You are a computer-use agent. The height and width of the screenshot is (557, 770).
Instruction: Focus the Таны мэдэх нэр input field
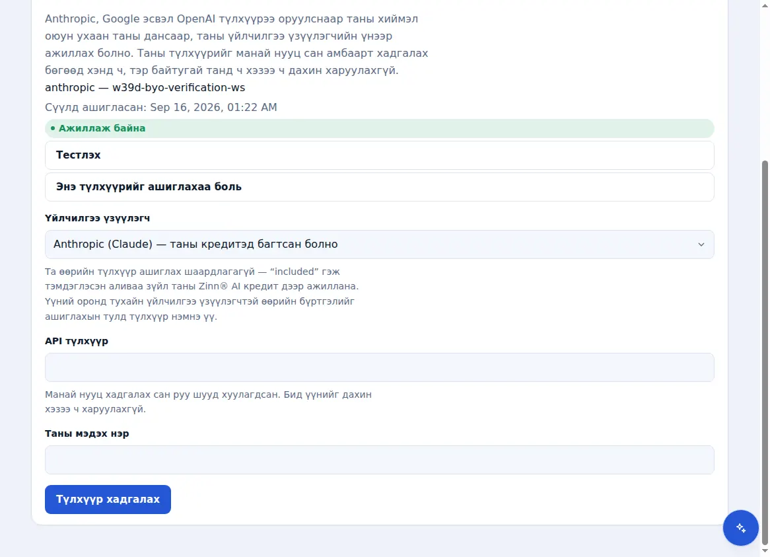pyautogui.click(x=379, y=460)
